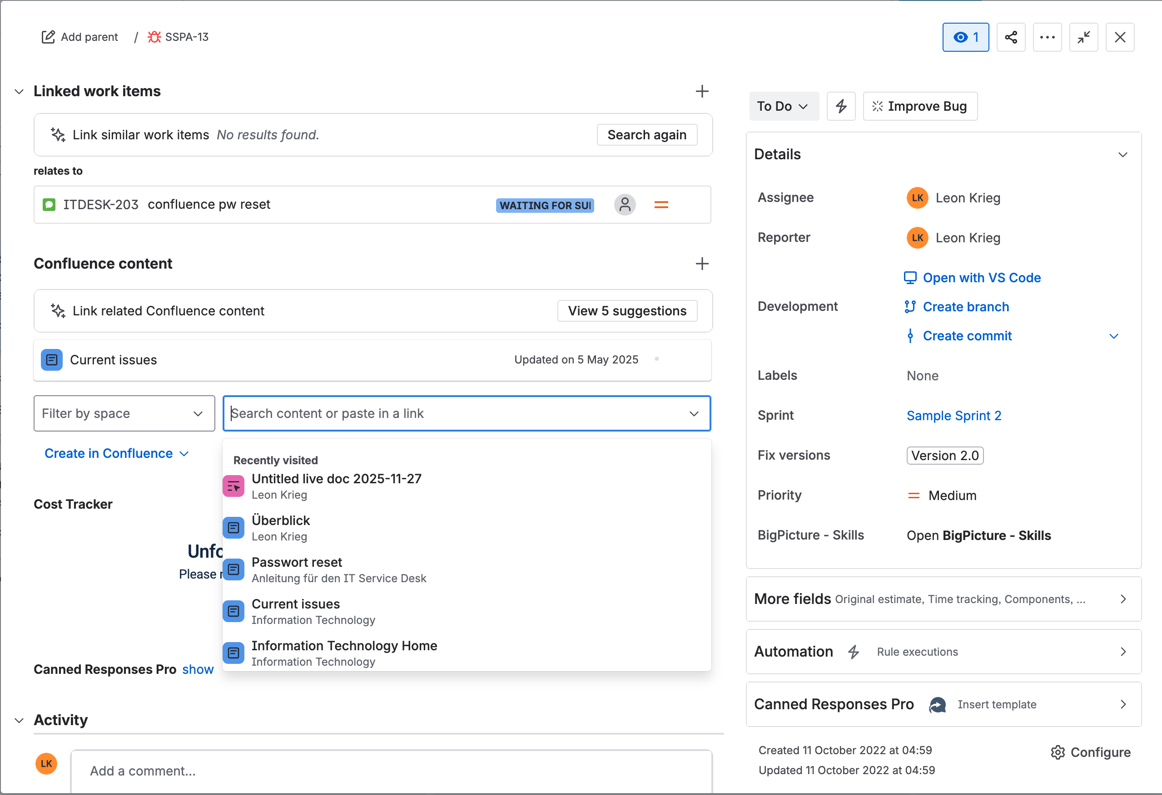Share the issue using the share icon
Screen dimensions: 1162x795
pos(1011,37)
